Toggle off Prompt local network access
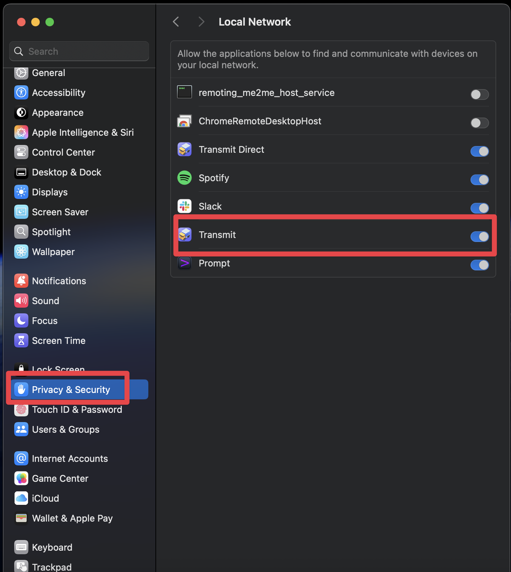Viewport: 511px width, 572px height. click(479, 265)
